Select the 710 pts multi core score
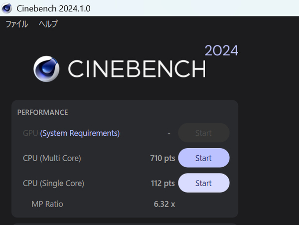 point(162,158)
